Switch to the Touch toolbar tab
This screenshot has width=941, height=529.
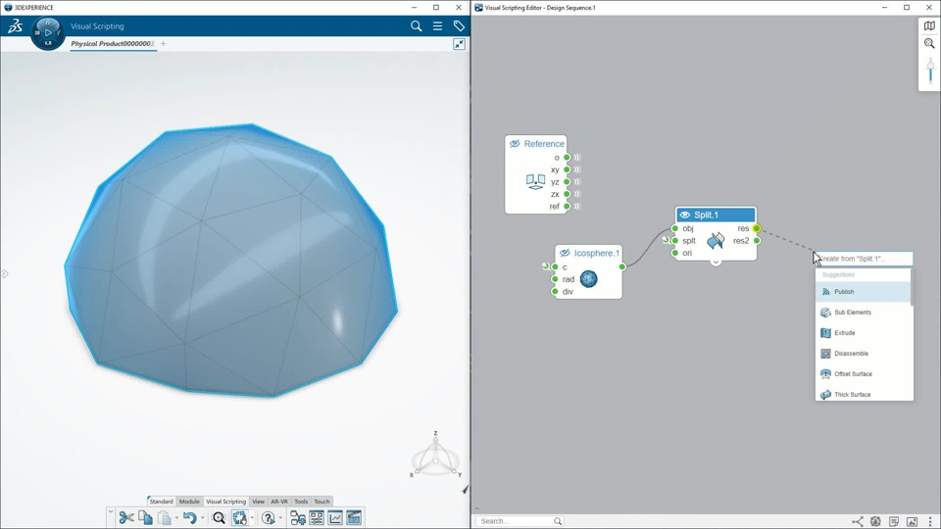[x=322, y=502]
